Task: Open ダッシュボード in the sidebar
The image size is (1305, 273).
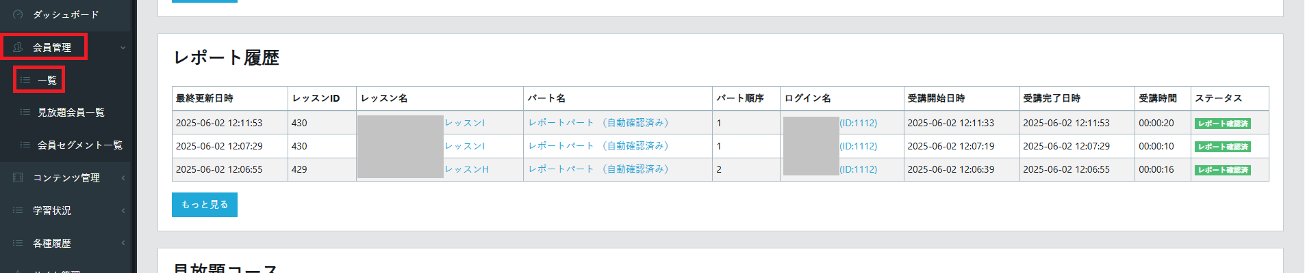Action: click(x=66, y=14)
